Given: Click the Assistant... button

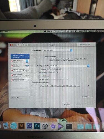Looking at the screenshot, I should click(x=68, y=105).
